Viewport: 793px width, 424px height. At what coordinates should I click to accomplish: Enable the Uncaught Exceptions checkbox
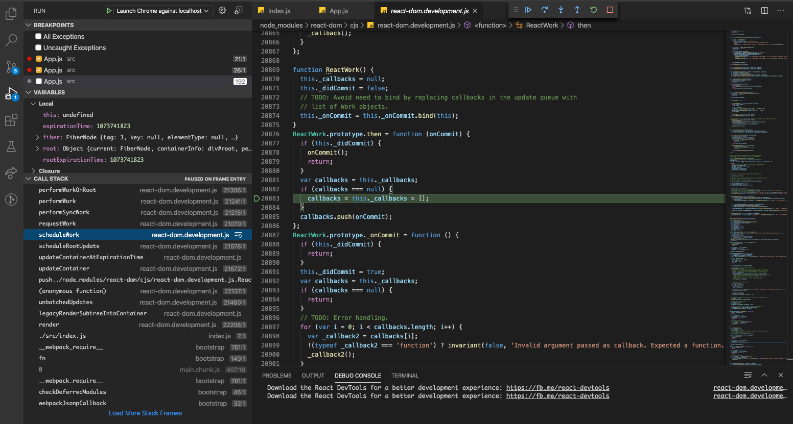click(38, 47)
